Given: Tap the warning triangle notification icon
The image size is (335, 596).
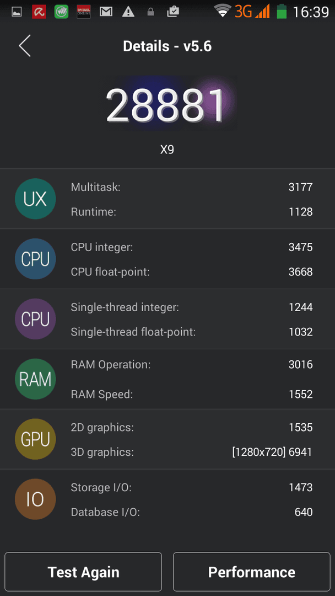Looking at the screenshot, I should click(x=128, y=12).
